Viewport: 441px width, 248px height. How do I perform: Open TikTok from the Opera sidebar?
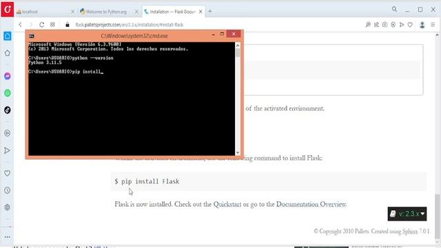click(x=8, y=110)
